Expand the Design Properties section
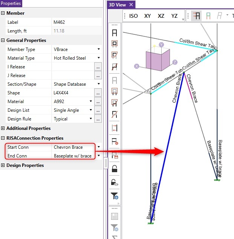The image size is (234, 239). click(3, 165)
